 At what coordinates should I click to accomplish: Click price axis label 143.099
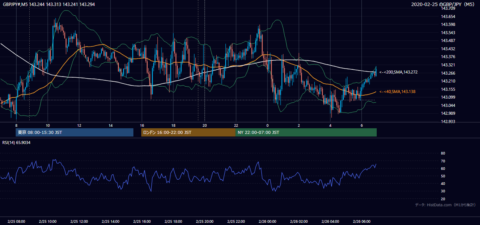point(448,97)
